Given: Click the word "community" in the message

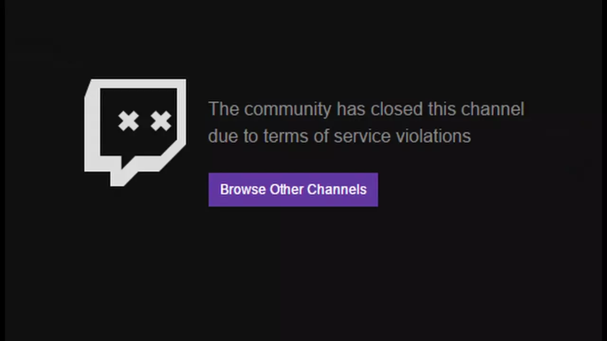Looking at the screenshot, I should point(287,110).
